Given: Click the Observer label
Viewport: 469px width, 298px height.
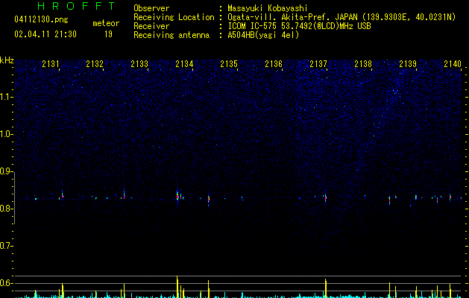Looking at the screenshot, I should click(151, 8).
